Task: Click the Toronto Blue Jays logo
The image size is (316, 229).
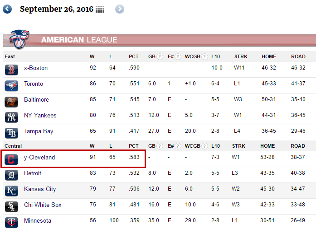Action: pyautogui.click(x=11, y=86)
